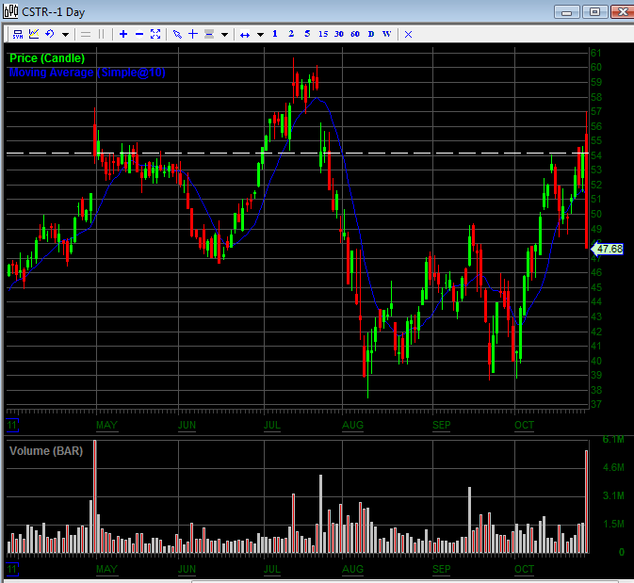Click the blue X toolbar icon
634x583 pixels.
409,34
